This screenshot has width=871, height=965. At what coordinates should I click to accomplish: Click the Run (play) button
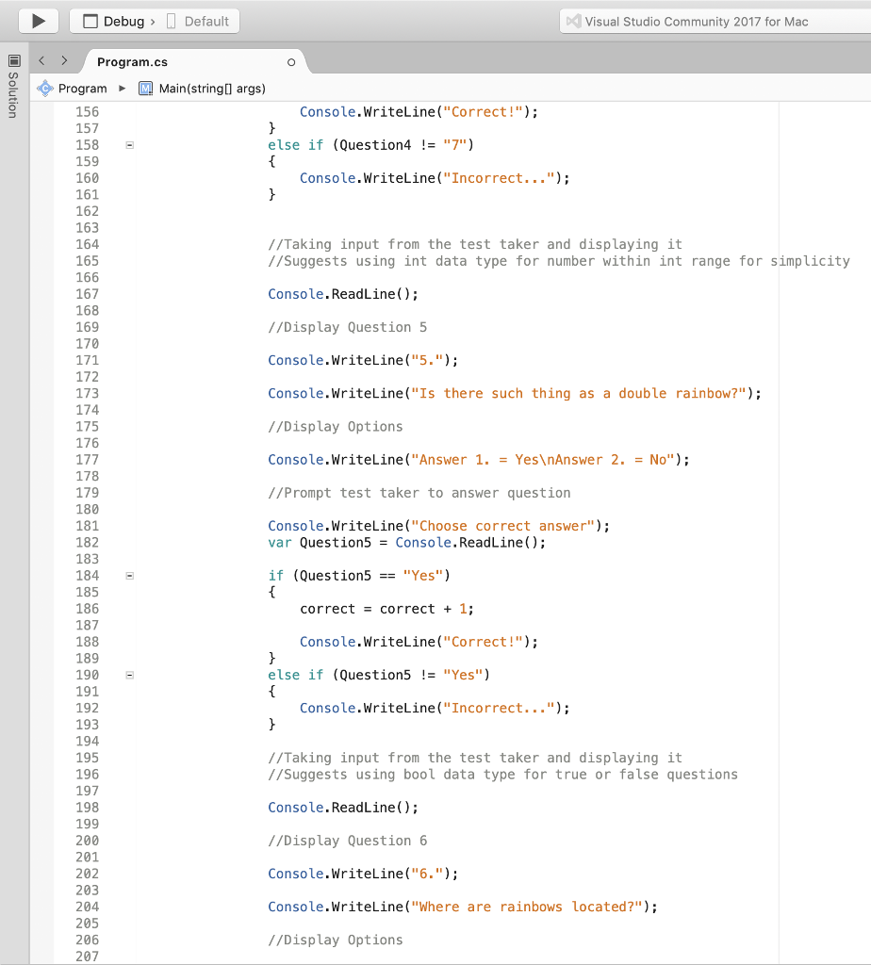click(37, 21)
